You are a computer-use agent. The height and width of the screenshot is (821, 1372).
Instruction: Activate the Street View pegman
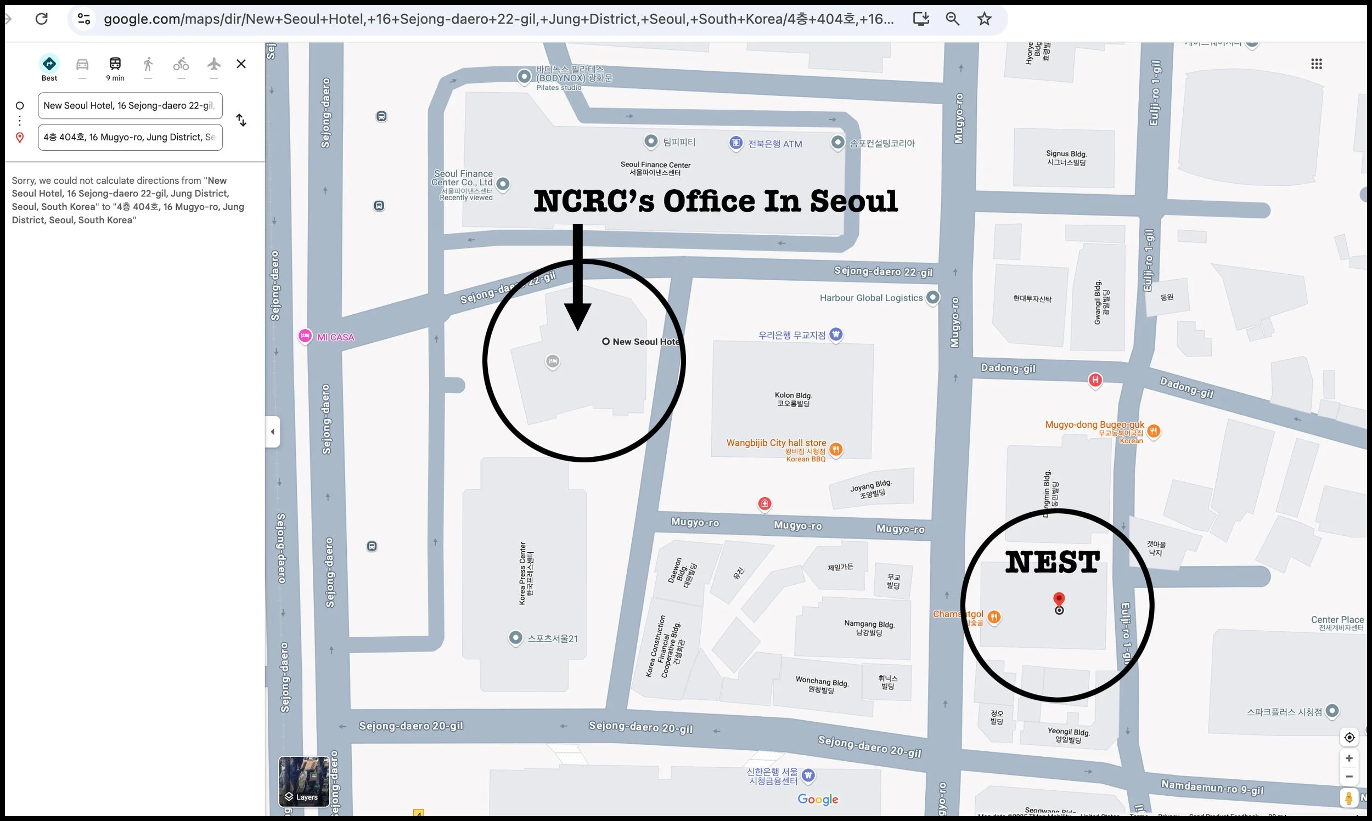[x=1349, y=798]
